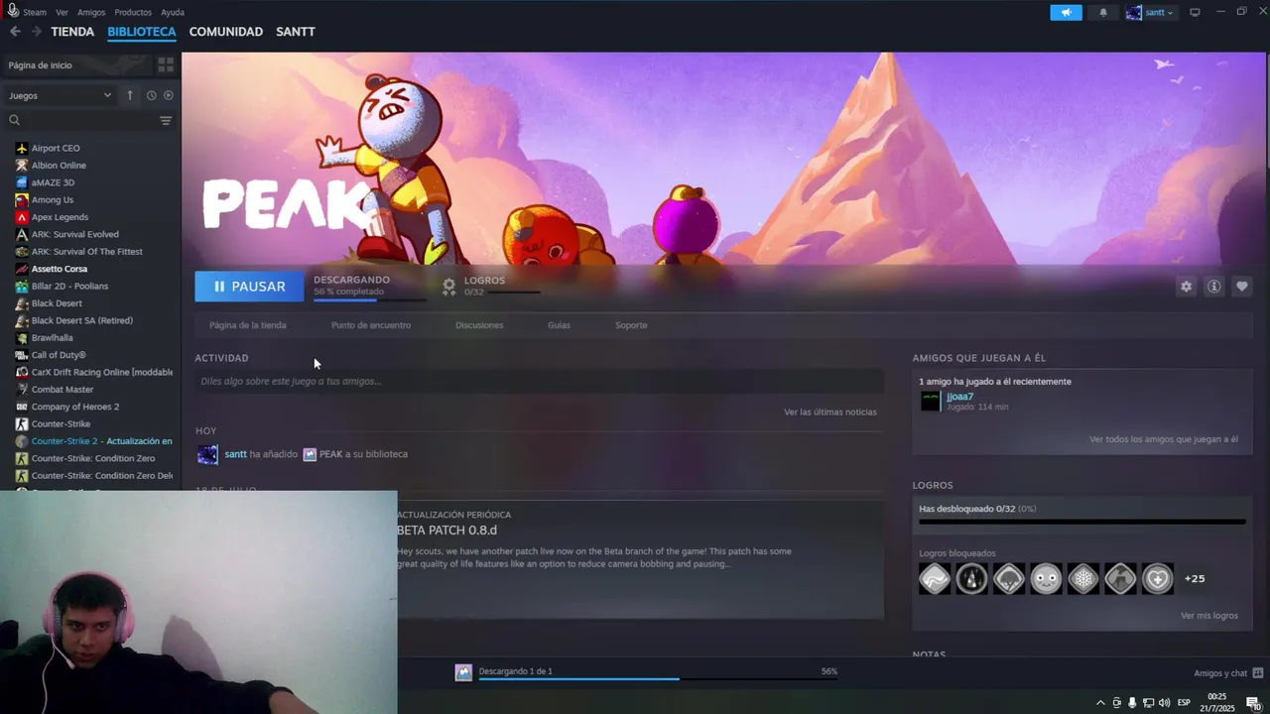Pause the PEAK download
1270x714 pixels.
[249, 287]
